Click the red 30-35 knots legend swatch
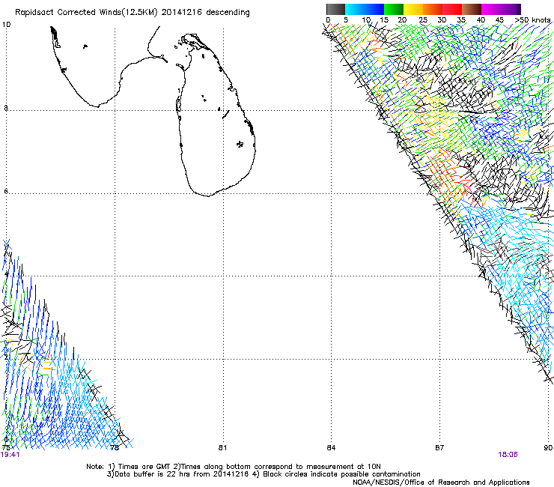This screenshot has height=487, width=554. point(452,9)
